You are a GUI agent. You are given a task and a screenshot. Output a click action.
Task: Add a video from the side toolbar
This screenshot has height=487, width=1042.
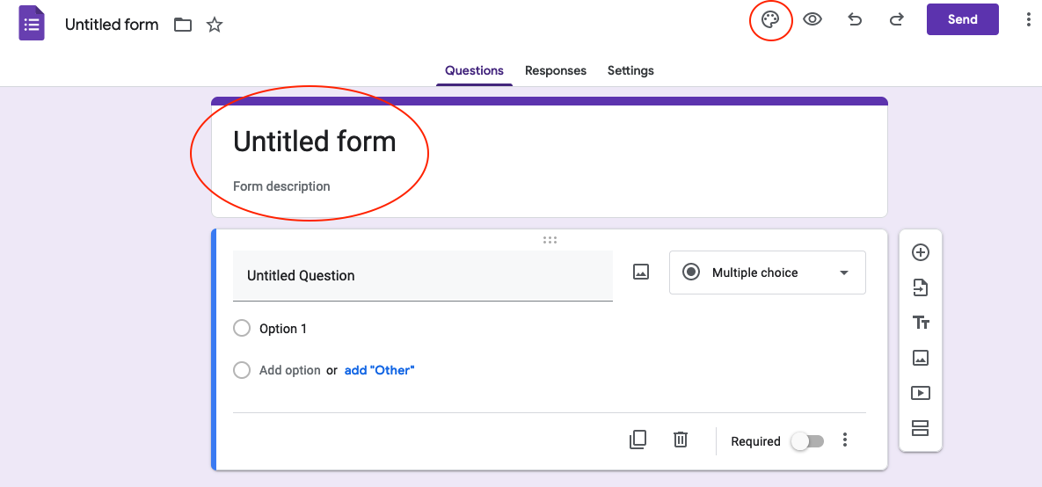tap(921, 393)
